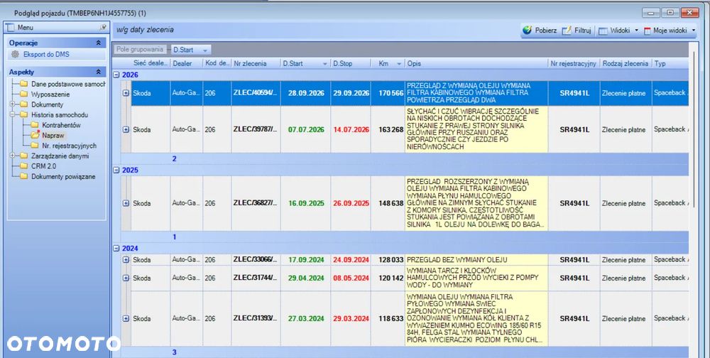The width and height of the screenshot is (710, 358).
Task: Sort by Nr zlecenia column header
Action: pos(256,63)
